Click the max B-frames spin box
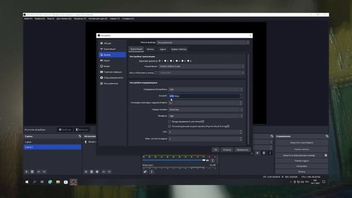This screenshot has width=352, height=198. tap(205, 139)
